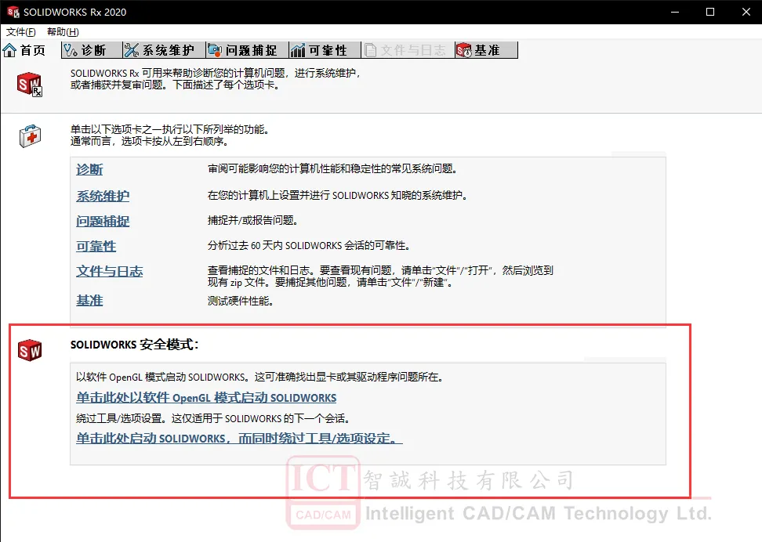Click the chart icon on 可靠性 tab

point(298,50)
